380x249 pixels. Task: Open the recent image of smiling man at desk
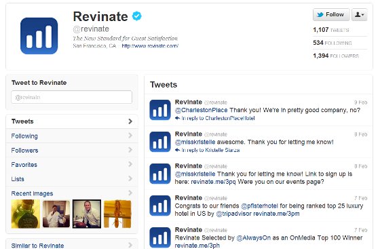[87, 214]
